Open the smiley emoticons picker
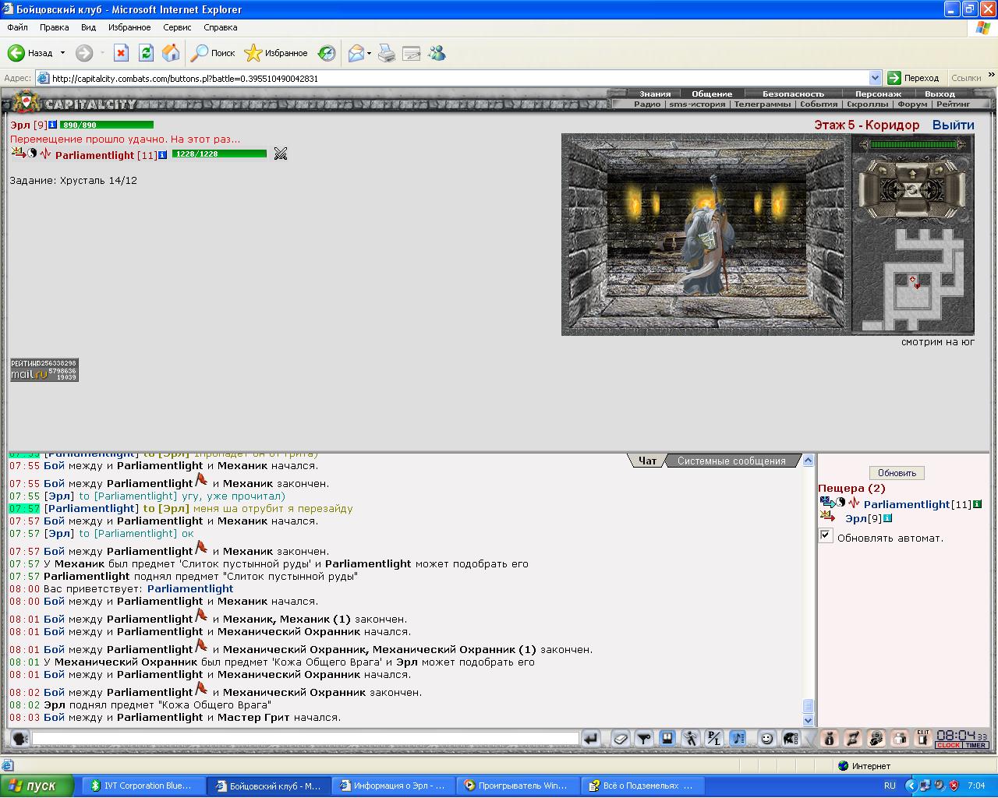The width and height of the screenshot is (998, 798). point(767,739)
